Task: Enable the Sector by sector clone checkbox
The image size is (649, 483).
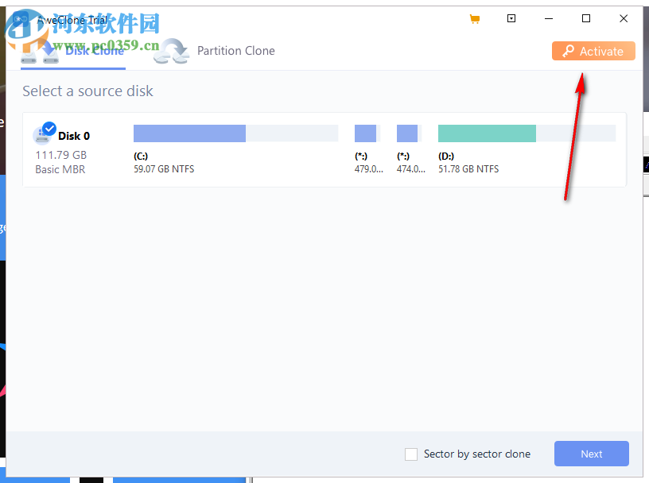Action: point(411,454)
